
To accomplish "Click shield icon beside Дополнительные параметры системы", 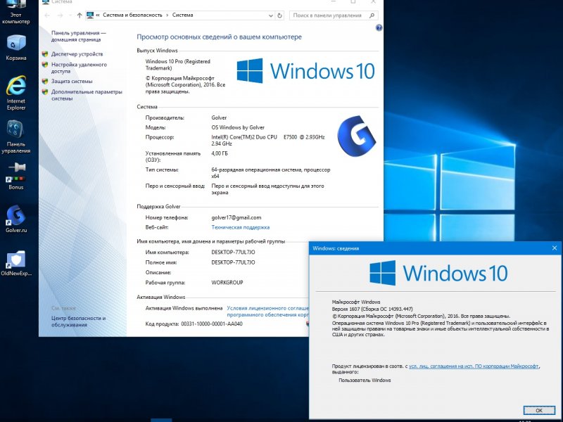I will [45, 92].
